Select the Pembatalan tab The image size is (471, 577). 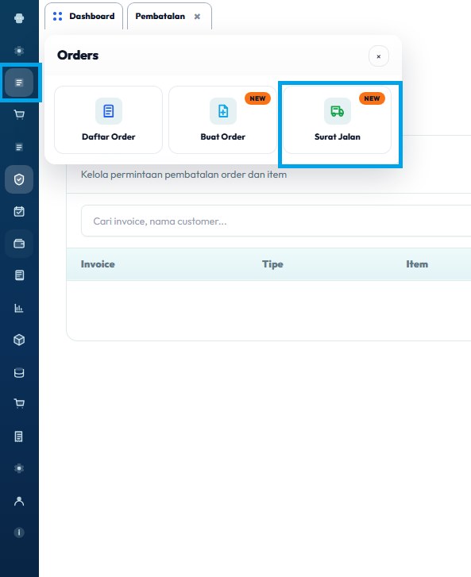tap(169, 16)
